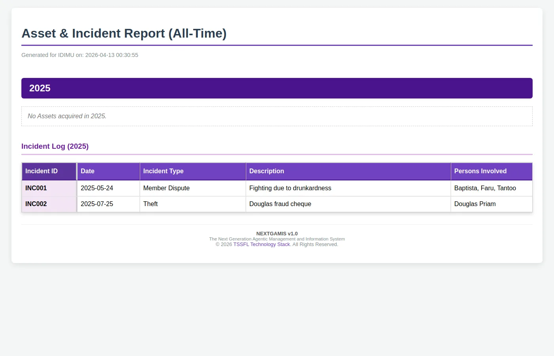The height and width of the screenshot is (356, 554).
Task: Click the 'Next Generation Agentic Management' tagline
Action: coord(277,239)
